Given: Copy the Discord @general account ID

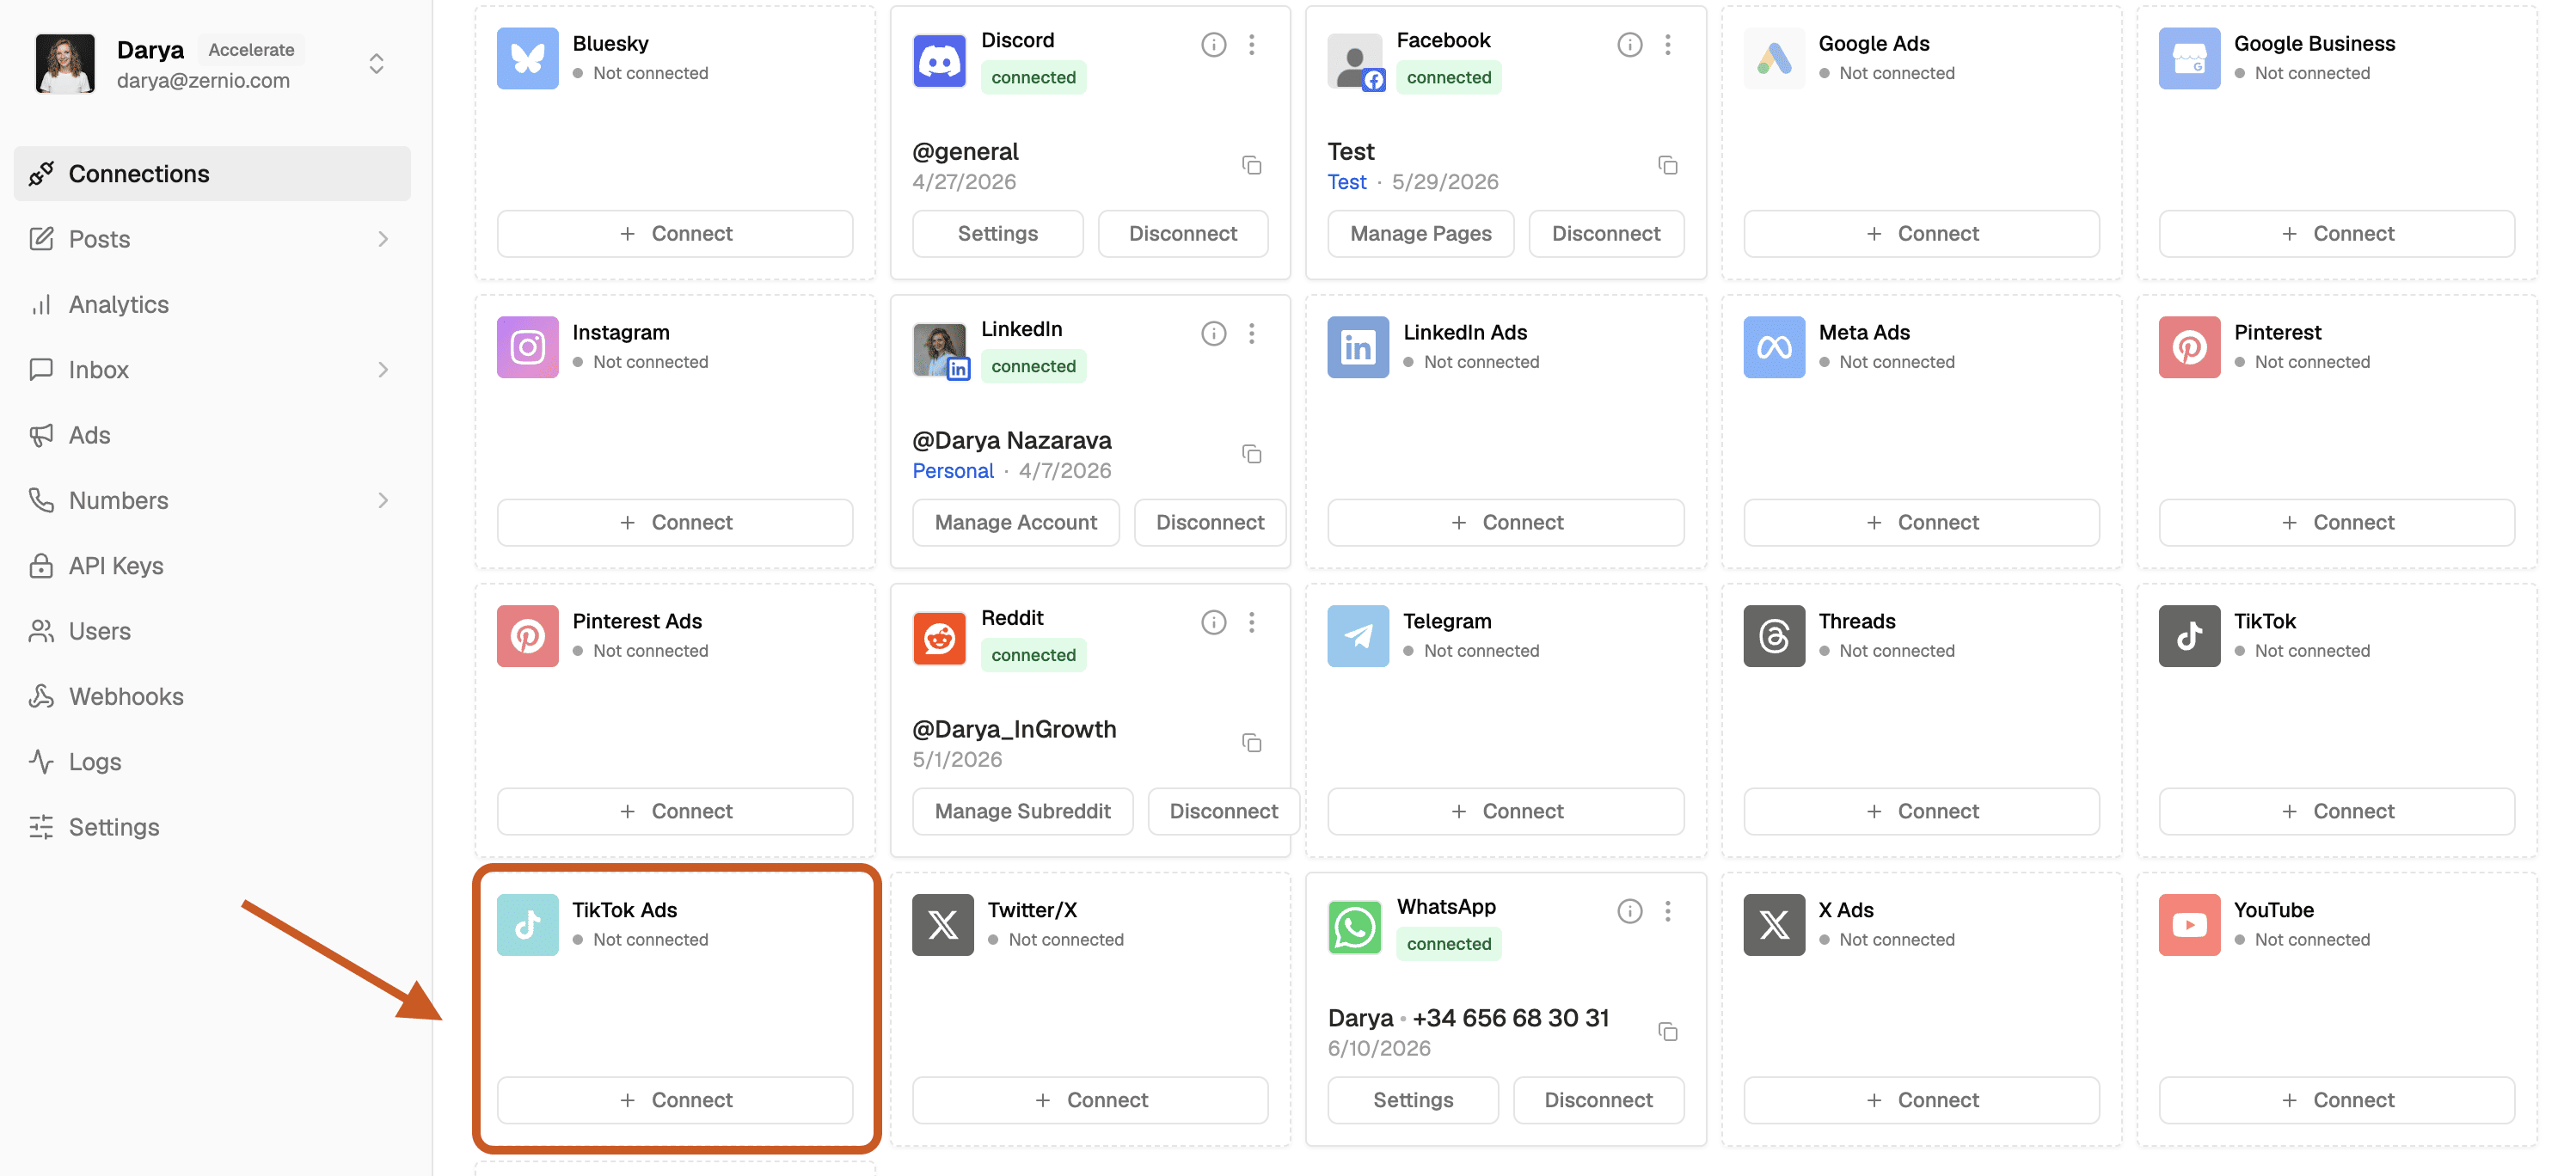Looking at the screenshot, I should coord(1251,165).
